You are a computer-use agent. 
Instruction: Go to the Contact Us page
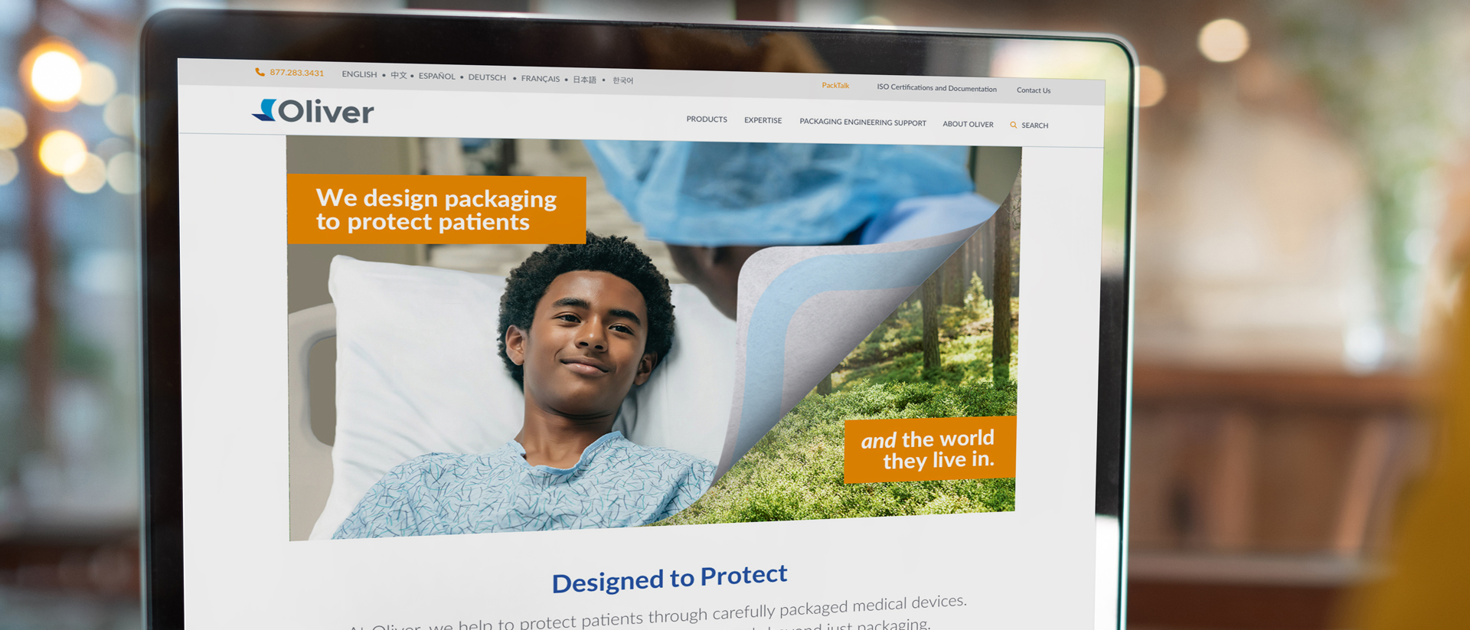coord(1034,90)
